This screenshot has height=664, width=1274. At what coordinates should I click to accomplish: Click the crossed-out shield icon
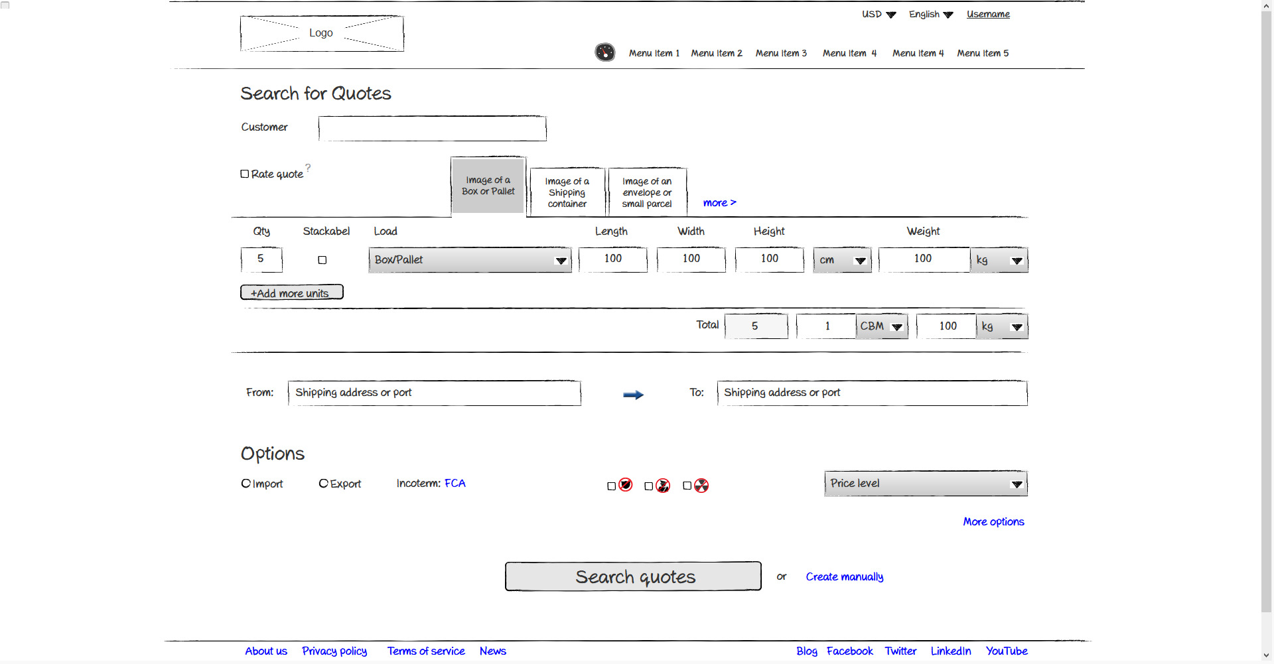[x=625, y=485]
